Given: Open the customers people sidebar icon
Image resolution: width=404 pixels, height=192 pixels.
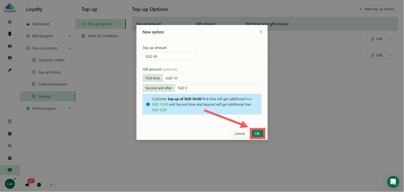Looking at the screenshot, I should 10,146.
